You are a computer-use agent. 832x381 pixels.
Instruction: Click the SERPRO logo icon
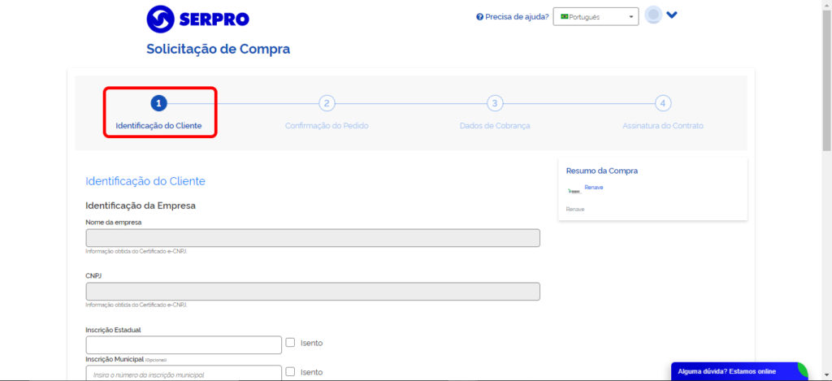pos(160,19)
